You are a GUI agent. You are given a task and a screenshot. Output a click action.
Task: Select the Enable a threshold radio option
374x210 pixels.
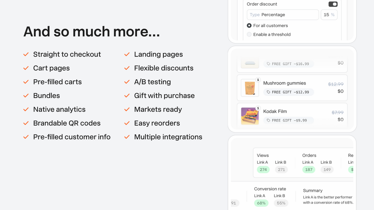pyautogui.click(x=249, y=34)
